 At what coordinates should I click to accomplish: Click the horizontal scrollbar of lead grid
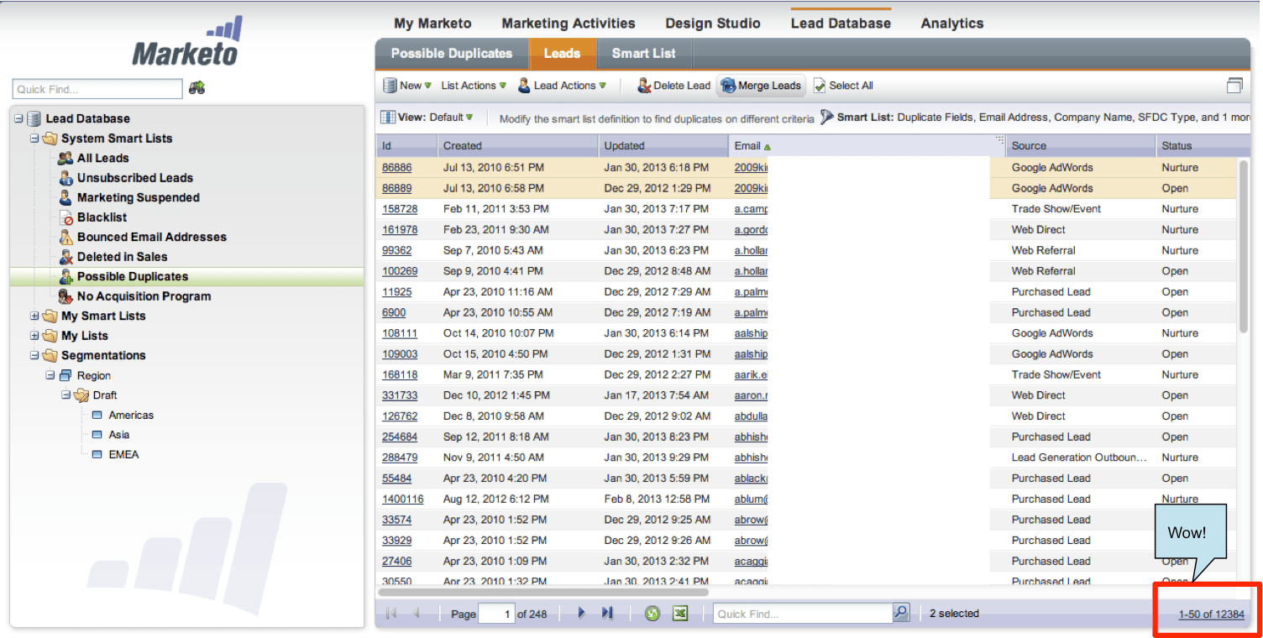542,592
